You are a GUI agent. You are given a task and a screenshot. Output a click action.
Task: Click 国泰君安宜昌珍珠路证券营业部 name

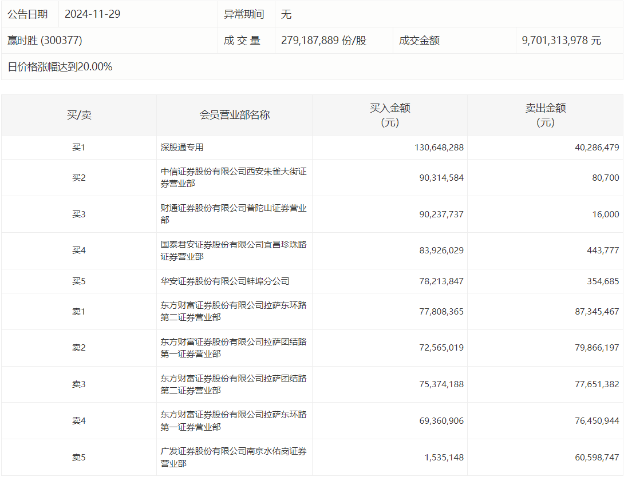[234, 251]
